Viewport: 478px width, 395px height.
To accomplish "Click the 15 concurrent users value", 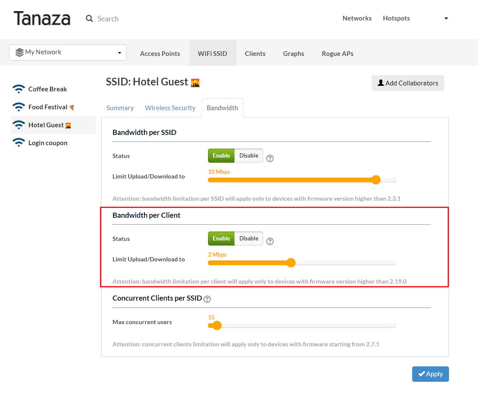I will (211, 317).
